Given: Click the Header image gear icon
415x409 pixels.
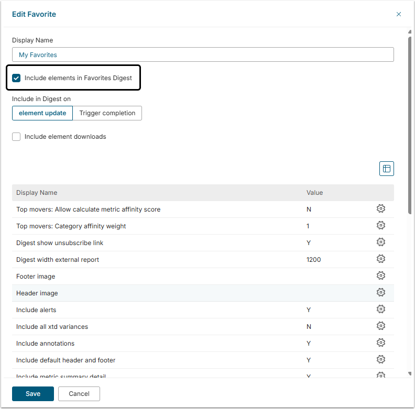Looking at the screenshot, I should (x=381, y=293).
